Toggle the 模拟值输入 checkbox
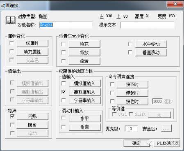This screenshot has height=151, width=184. pos(64,83)
